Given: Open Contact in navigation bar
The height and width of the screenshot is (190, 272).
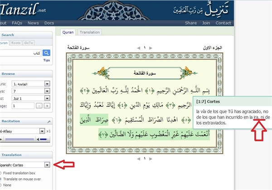Looking at the screenshot, I should pyautogui.click(x=223, y=23).
